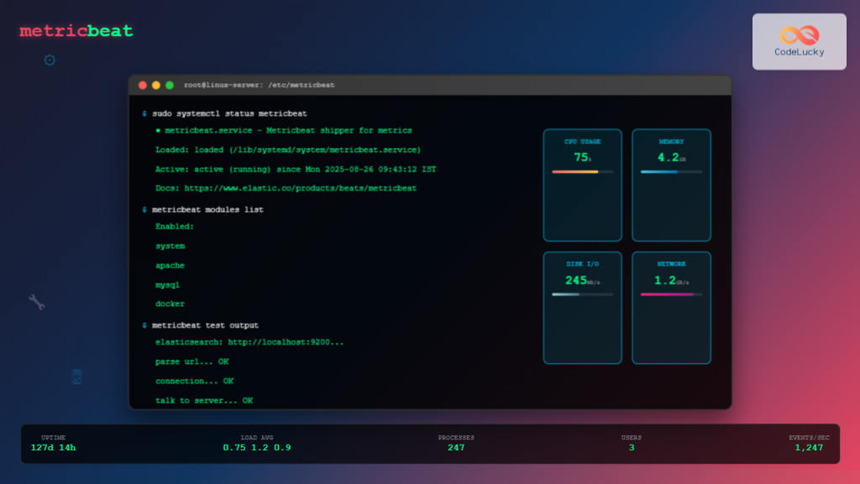Image resolution: width=860 pixels, height=484 pixels.
Task: Click the dollar prompt beside metricbeat test output
Action: point(144,324)
